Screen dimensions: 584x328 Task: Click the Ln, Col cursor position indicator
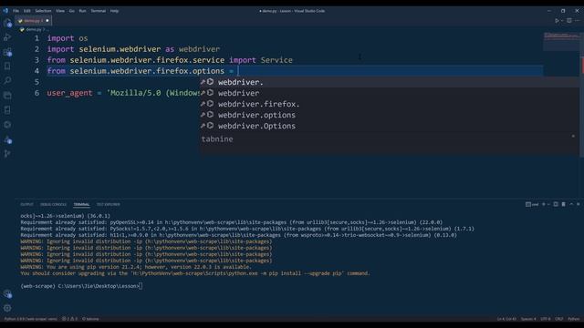point(506,319)
